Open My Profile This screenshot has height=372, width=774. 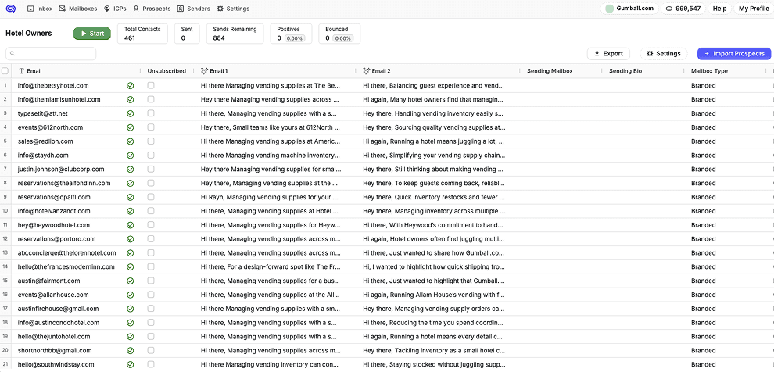[x=753, y=9]
